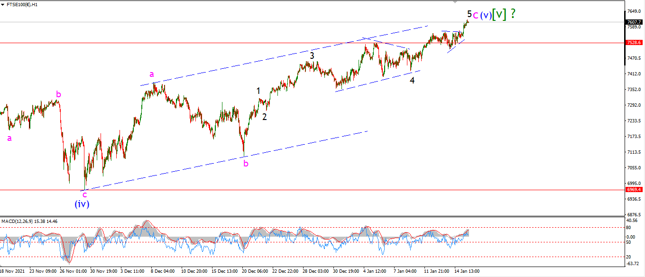Click the black wave 2 label
Viewport: 645px width, 277px height.
pyautogui.click(x=265, y=117)
